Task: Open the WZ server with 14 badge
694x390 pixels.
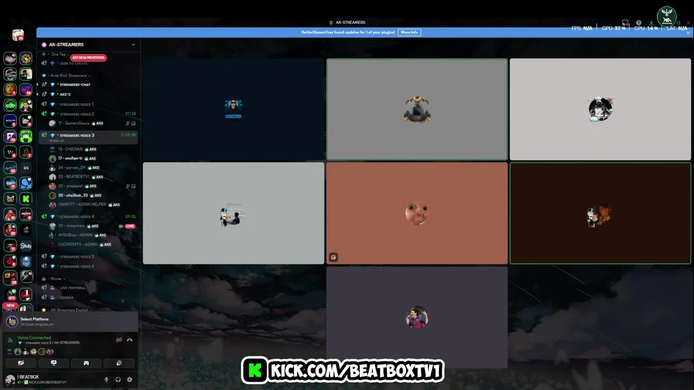Action: (25, 89)
